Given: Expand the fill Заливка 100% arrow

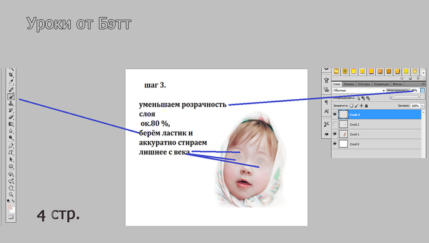Looking at the screenshot, I should click(422, 105).
